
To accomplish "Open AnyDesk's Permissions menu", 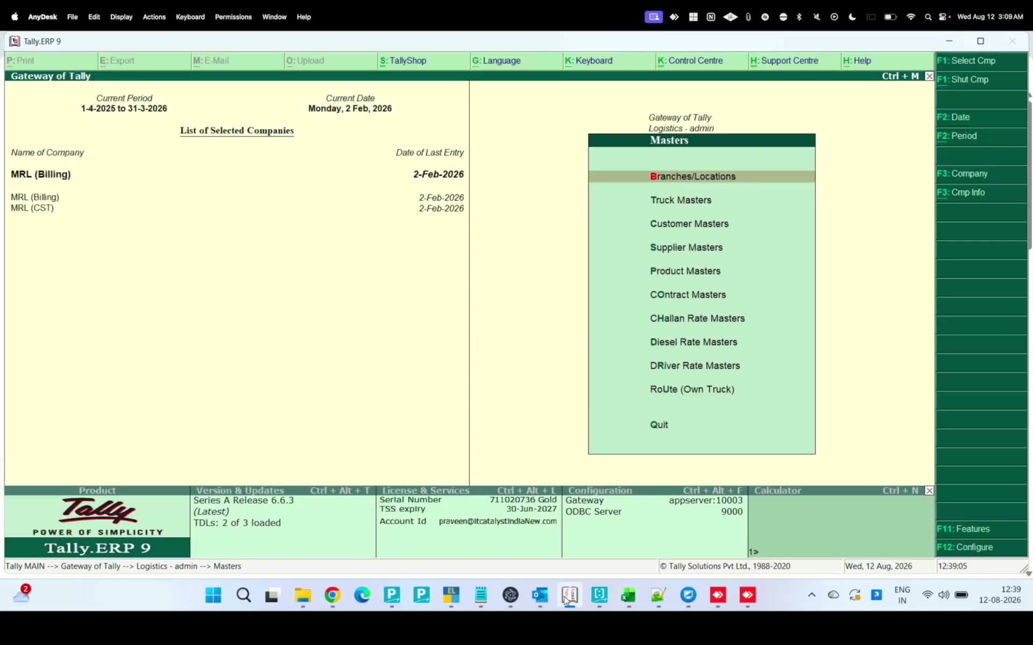I will (x=233, y=17).
